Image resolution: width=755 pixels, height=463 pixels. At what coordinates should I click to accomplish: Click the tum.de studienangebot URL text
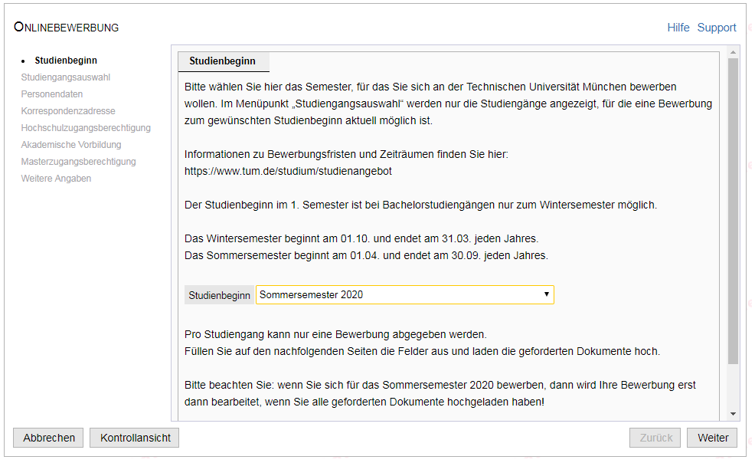[x=288, y=171]
